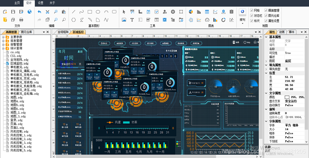This screenshot has width=309, height=158.
Task: Choose the text T tool
Action: 132,20
